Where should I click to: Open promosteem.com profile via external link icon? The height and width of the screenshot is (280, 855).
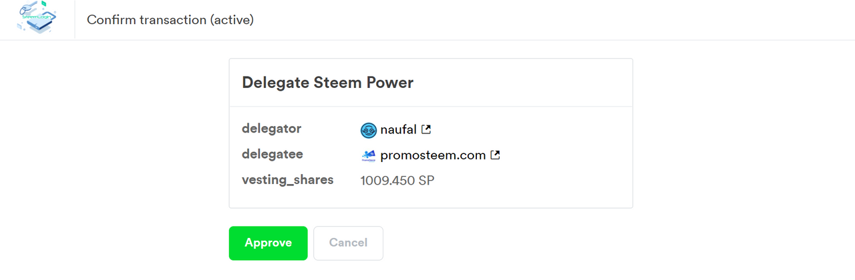(495, 155)
